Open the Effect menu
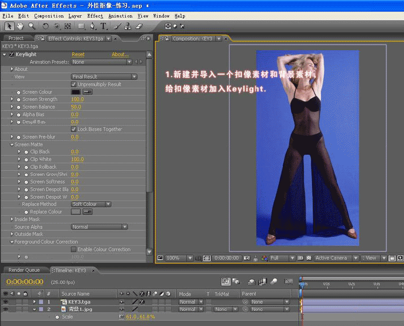This screenshot has width=404, height=326. coord(95,16)
